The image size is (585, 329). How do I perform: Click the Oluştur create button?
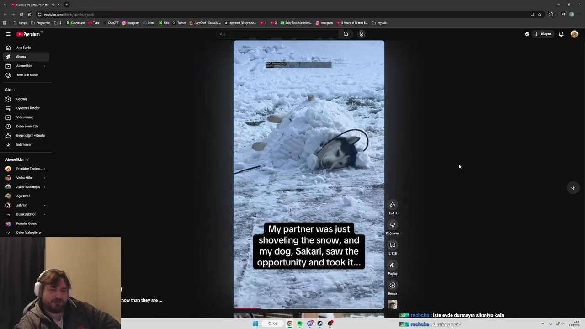point(543,34)
